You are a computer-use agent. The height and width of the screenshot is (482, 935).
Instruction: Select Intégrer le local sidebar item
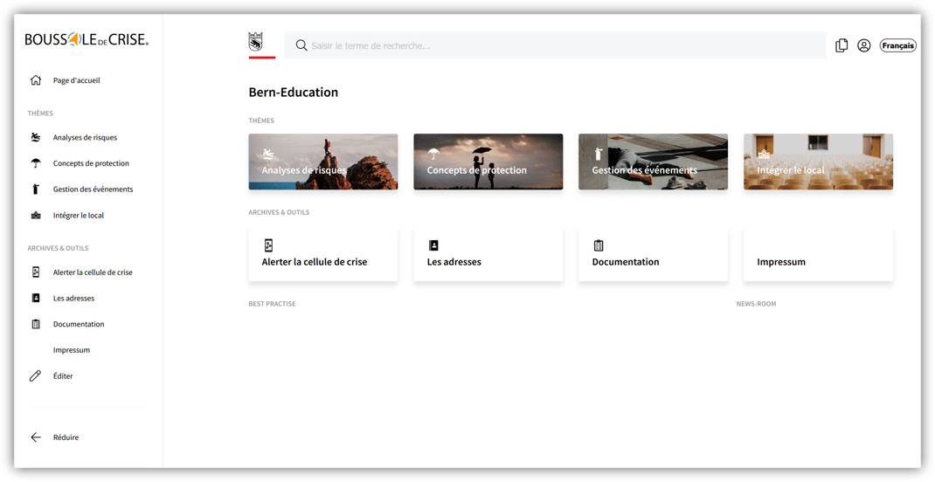[80, 216]
